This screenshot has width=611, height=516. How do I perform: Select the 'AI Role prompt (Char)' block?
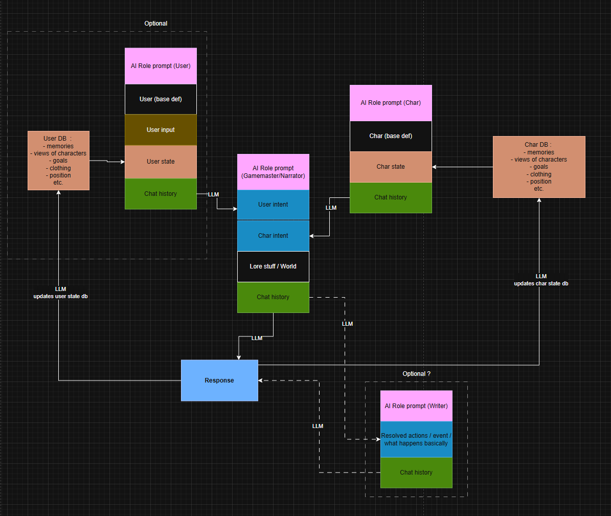[391, 103]
